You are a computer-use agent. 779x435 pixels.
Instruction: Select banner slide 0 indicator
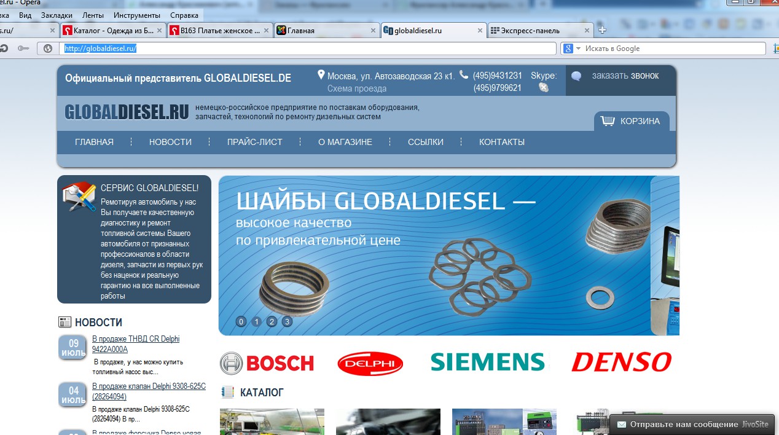coord(241,321)
